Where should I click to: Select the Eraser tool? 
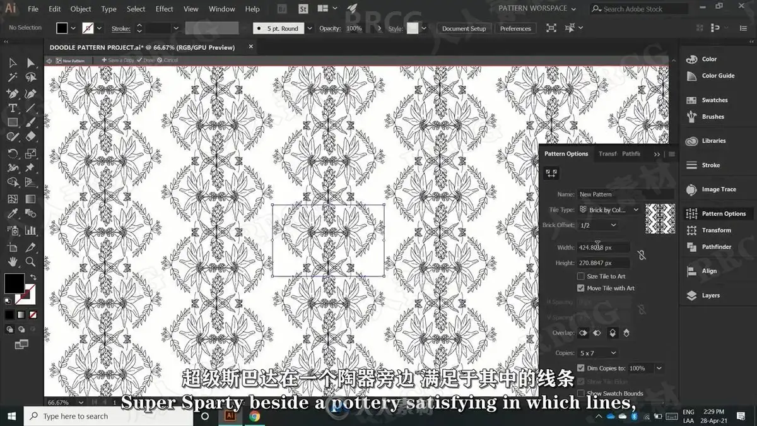[x=30, y=137]
